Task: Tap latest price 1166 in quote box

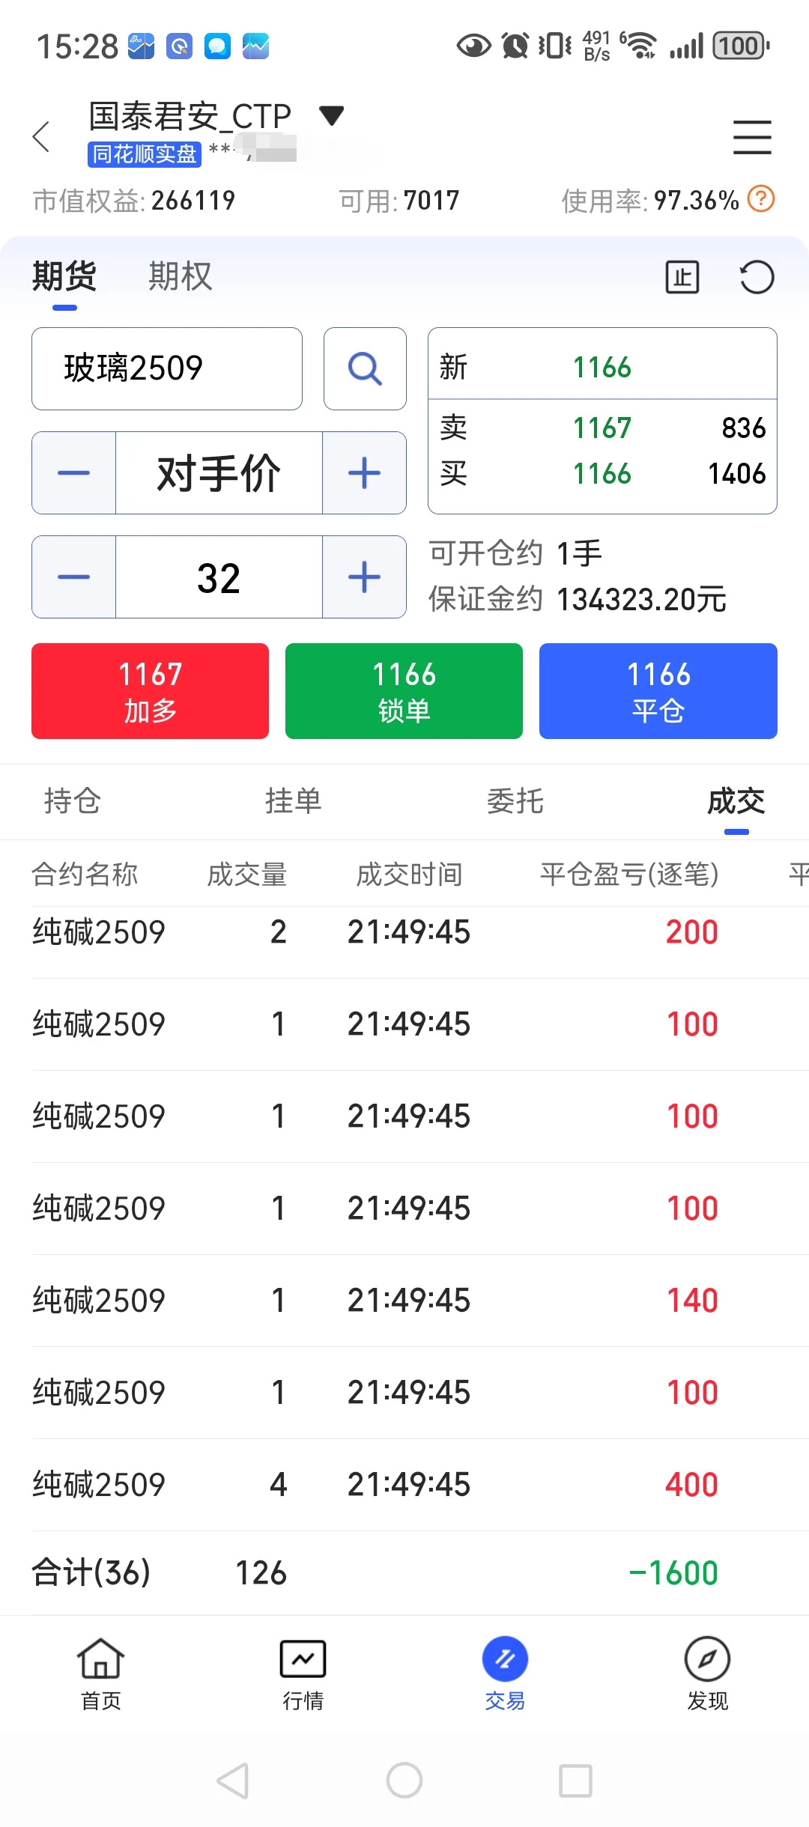Action: pyautogui.click(x=602, y=368)
